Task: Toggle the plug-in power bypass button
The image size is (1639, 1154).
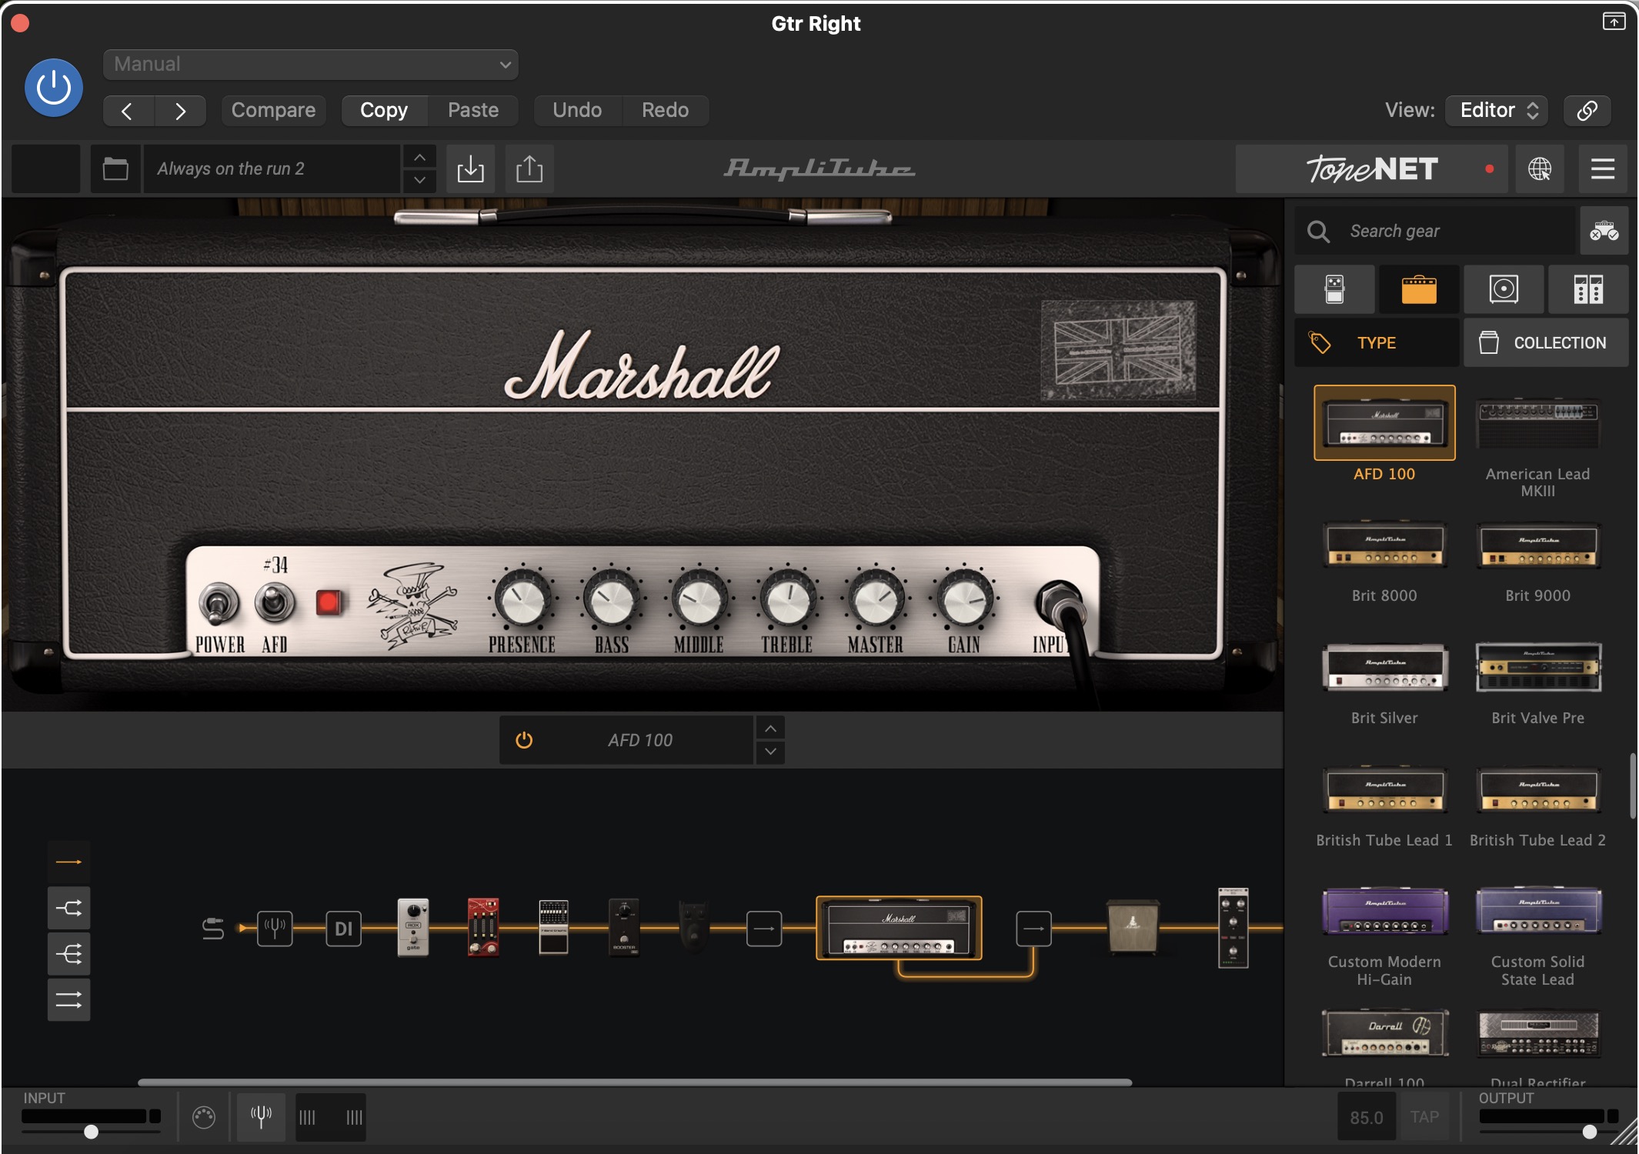Action: tap(54, 87)
